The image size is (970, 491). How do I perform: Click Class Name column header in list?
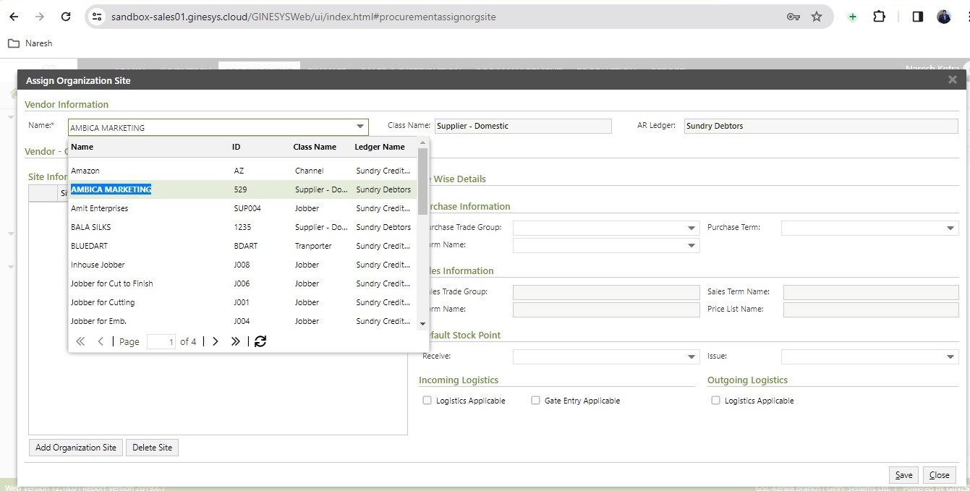pyautogui.click(x=315, y=147)
